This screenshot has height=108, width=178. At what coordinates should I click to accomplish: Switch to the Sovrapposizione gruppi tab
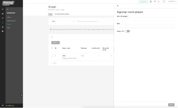point(62,14)
